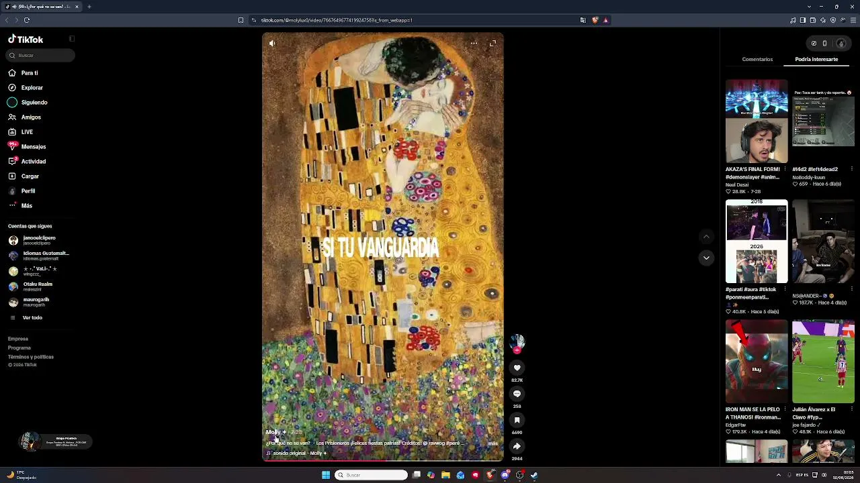Open the AKAZA'S FINAL FORM video thumbnail
860x483 pixels.
click(757, 121)
